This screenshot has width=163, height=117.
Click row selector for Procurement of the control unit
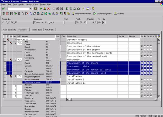(x=5, y=73)
